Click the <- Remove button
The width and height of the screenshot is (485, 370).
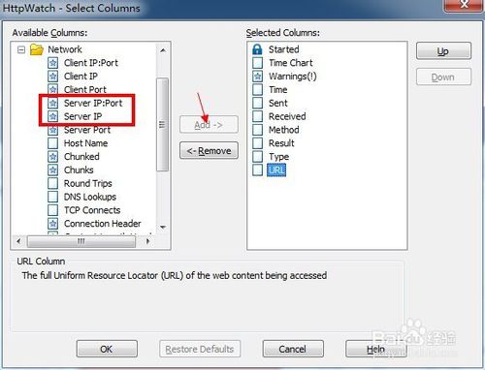coord(209,150)
